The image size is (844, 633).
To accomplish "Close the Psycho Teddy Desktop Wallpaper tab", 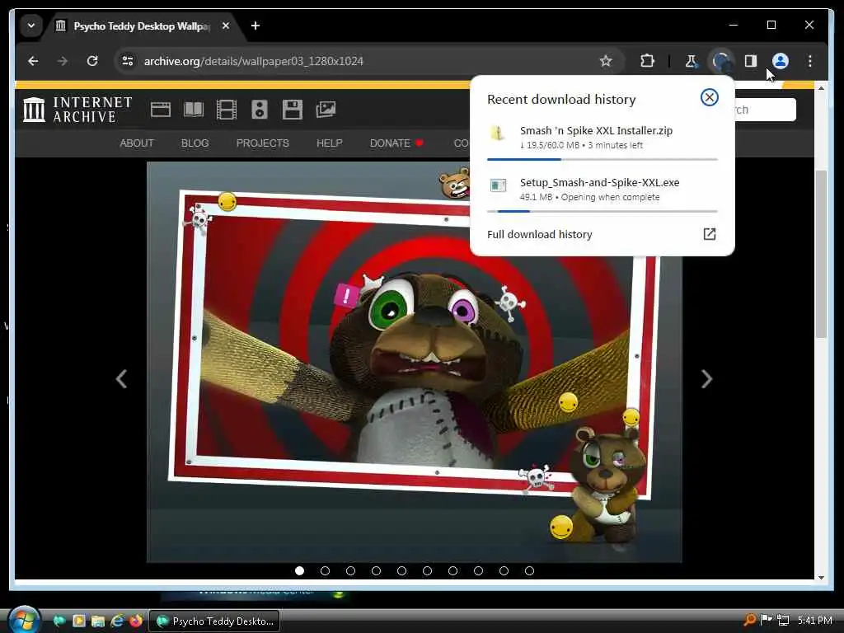I will pyautogui.click(x=226, y=26).
